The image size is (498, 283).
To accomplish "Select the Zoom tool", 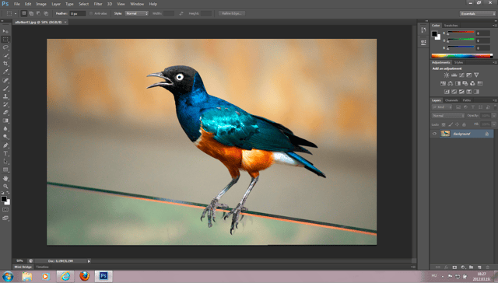I will (x=5, y=187).
